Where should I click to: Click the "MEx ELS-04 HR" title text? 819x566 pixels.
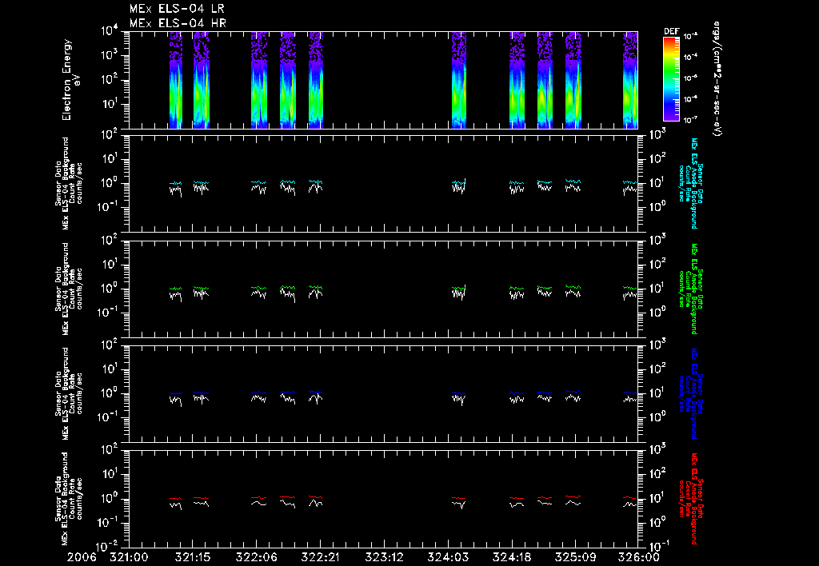click(178, 23)
